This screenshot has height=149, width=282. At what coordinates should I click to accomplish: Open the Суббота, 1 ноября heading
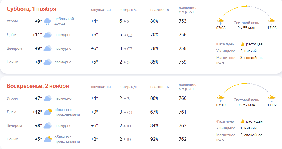click(31, 9)
